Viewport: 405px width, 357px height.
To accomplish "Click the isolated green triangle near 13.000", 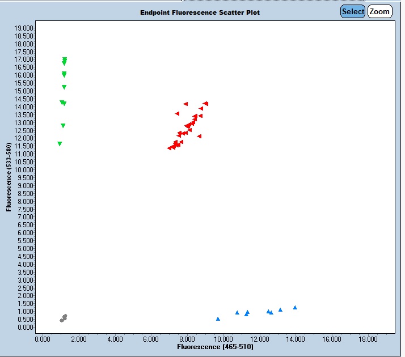I will [63, 126].
